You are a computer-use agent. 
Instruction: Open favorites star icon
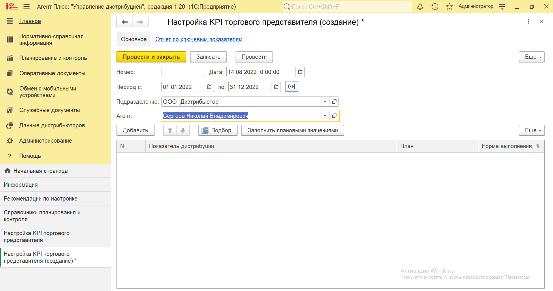449,6
